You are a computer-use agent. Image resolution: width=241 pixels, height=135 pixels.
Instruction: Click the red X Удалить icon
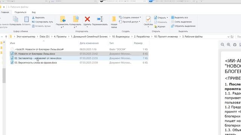pyautogui.click(x=87, y=19)
